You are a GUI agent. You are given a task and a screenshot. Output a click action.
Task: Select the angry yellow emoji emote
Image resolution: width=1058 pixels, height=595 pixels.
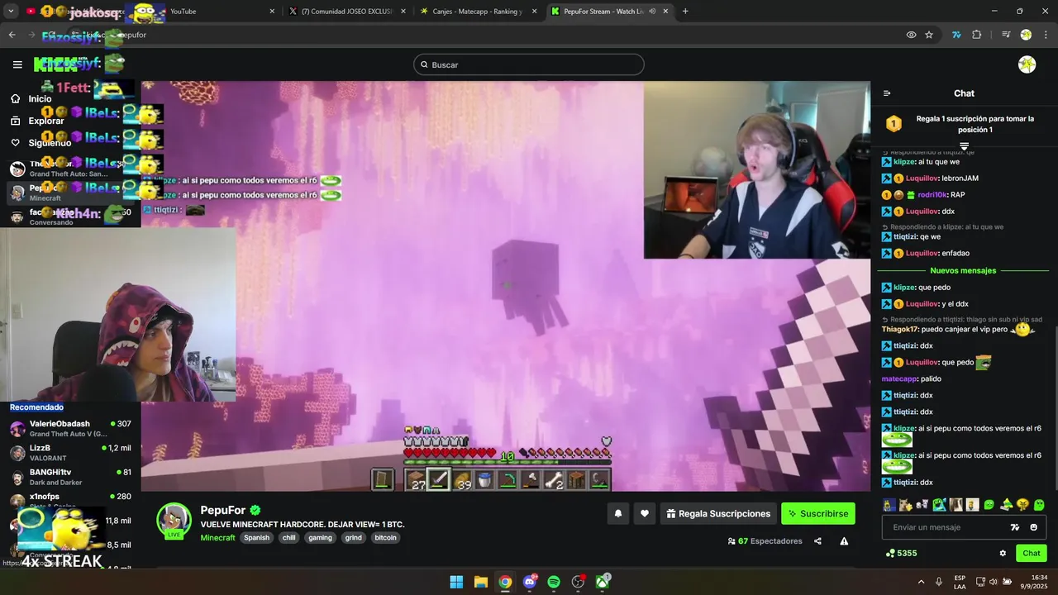pyautogui.click(x=1022, y=504)
